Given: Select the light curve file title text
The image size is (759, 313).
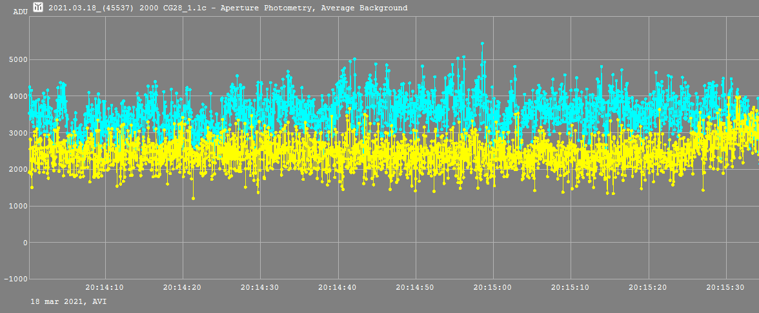Looking at the screenshot, I should tap(227, 8).
